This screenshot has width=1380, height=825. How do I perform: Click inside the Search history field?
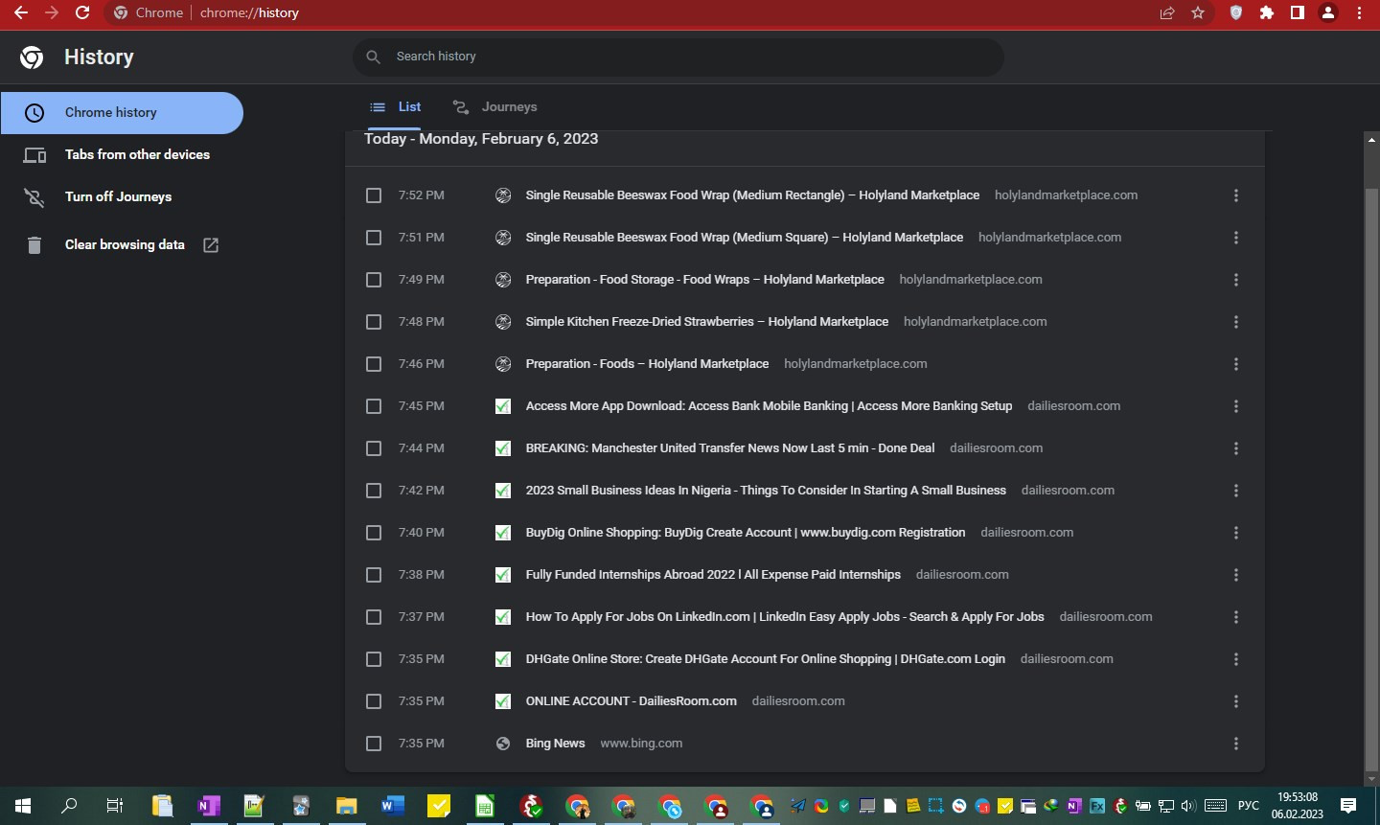[678, 57]
